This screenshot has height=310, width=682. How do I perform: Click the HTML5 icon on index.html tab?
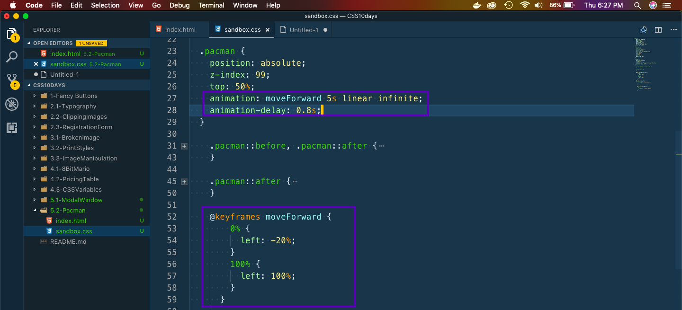(x=159, y=29)
